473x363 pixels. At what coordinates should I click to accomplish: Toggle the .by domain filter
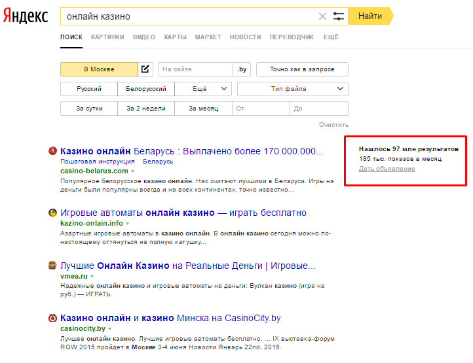[242, 69]
